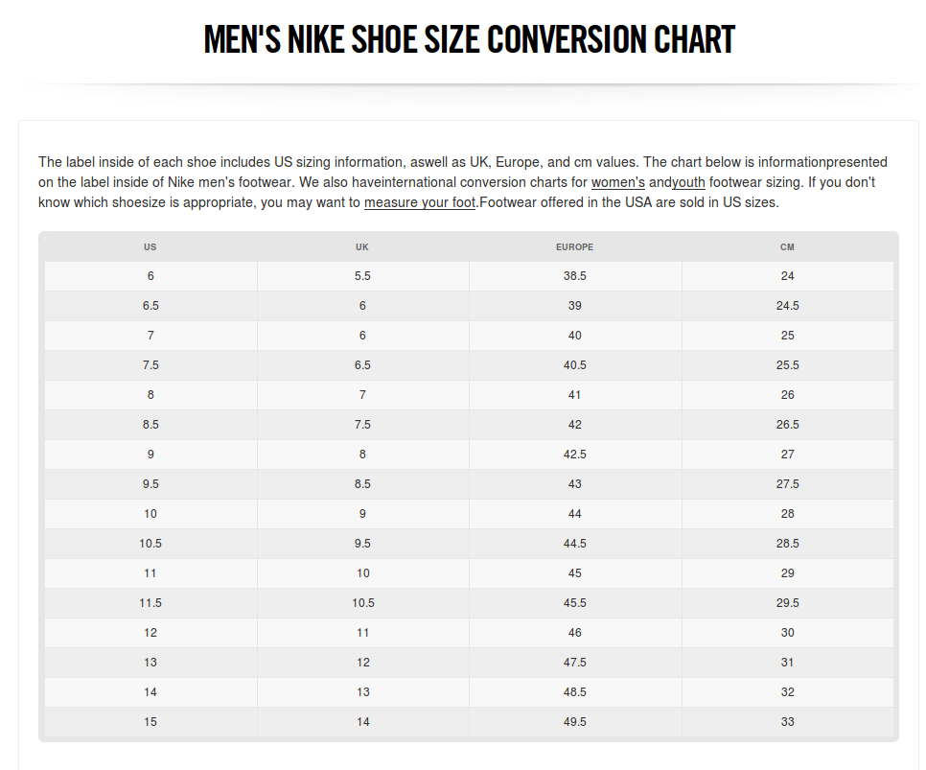
Task: Click the CM value 29.5 cell
Action: (x=787, y=603)
